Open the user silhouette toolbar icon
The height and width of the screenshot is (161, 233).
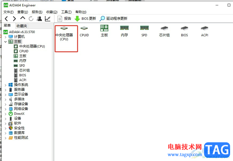click(39, 19)
